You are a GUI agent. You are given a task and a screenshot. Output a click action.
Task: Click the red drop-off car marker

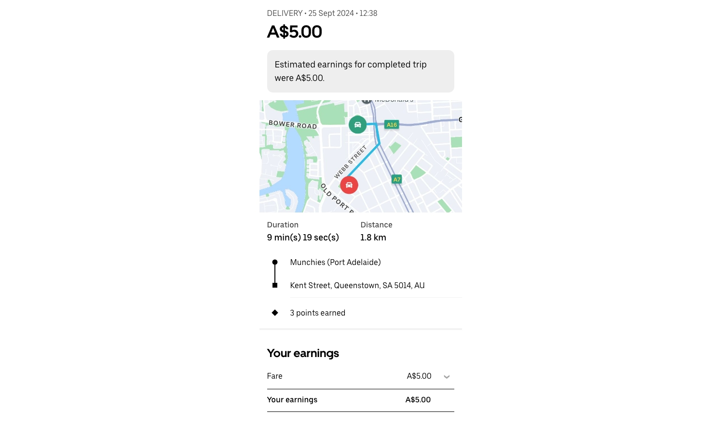tap(349, 185)
